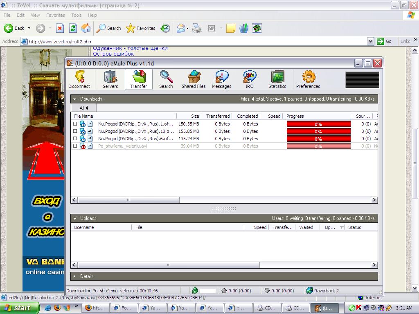The image size is (419, 314).
Task: Print the page with the printer icon
Action: coord(197,28)
